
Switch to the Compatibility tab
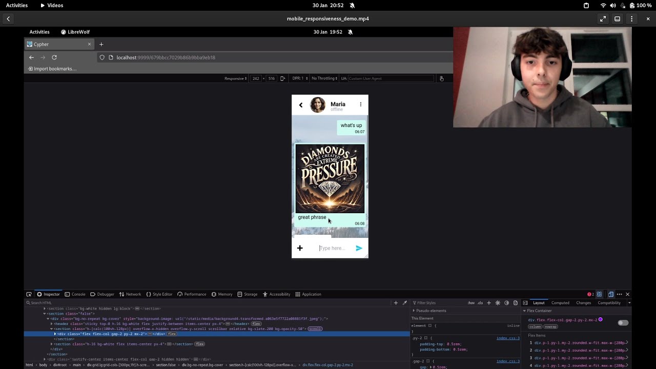tap(609, 303)
